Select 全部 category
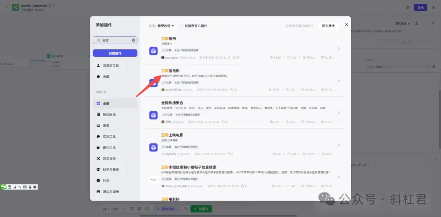This screenshot has height=217, width=441. point(115,104)
